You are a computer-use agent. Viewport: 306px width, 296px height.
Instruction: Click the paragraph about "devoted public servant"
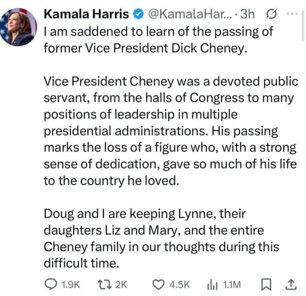tap(170, 131)
